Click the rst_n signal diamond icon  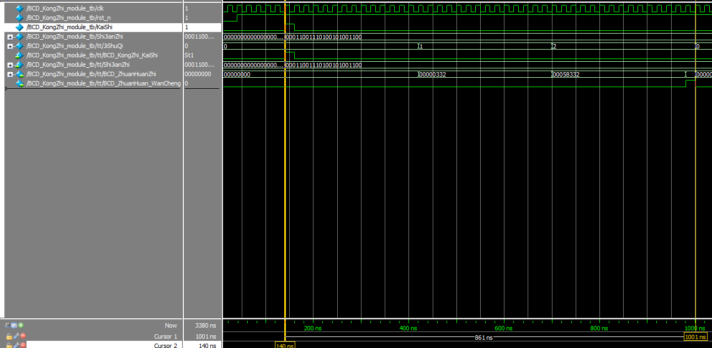[19, 18]
